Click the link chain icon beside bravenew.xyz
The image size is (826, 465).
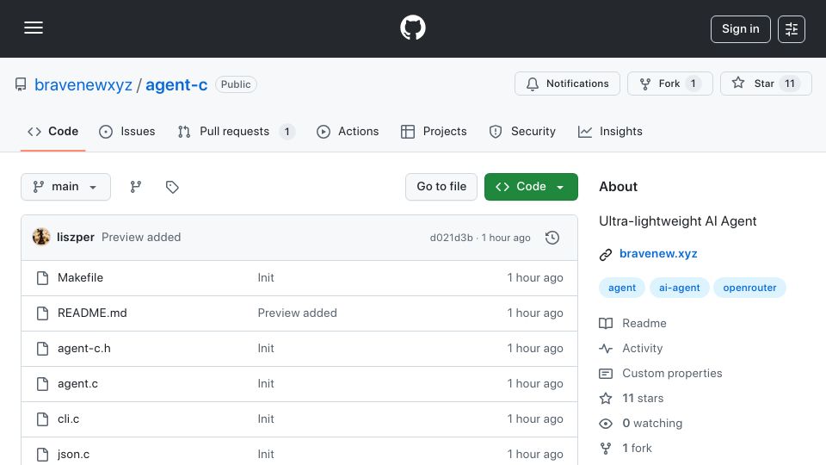click(x=606, y=255)
